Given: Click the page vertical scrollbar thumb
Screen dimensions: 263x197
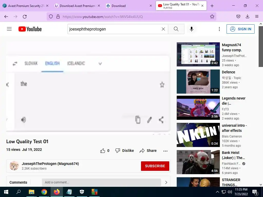Looking at the screenshot, I should [x=261, y=46].
